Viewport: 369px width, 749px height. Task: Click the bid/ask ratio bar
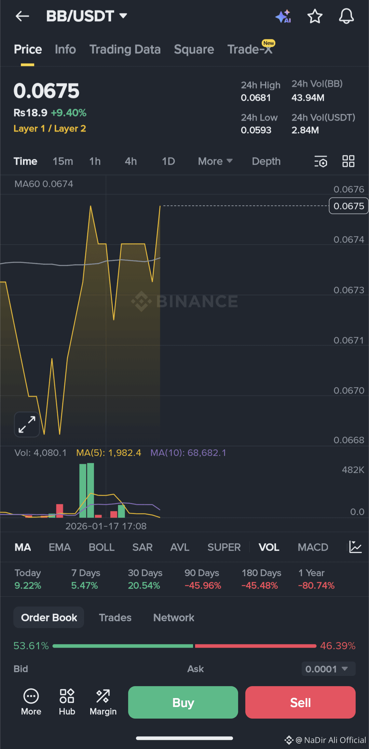pyautogui.click(x=184, y=646)
